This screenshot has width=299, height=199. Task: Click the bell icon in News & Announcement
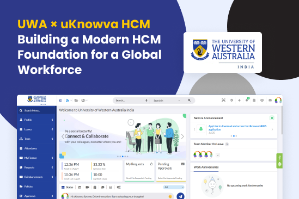click(201, 129)
